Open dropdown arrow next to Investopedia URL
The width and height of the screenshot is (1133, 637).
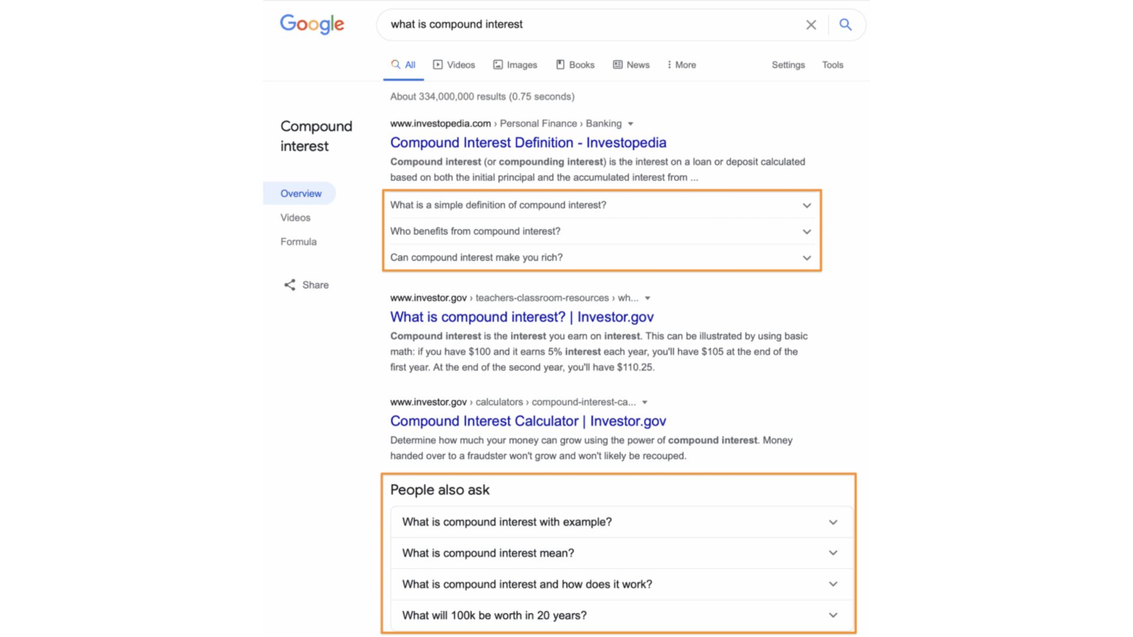(631, 124)
